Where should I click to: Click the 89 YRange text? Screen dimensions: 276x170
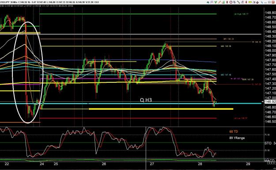(x=237, y=138)
